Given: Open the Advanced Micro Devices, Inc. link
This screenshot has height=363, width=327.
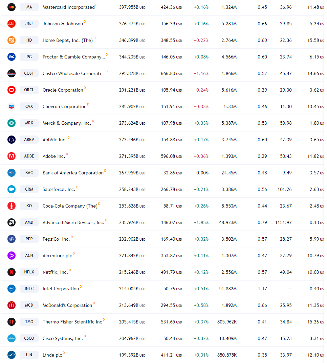Looking at the screenshot, I should click(x=73, y=222).
